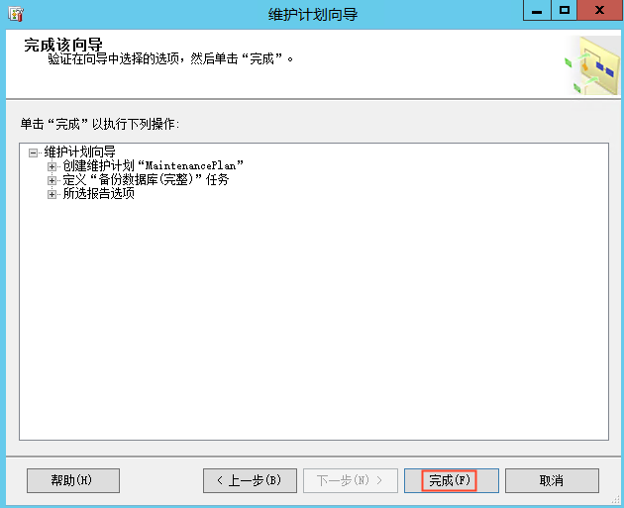Expand the 所选报告选项 node
The height and width of the screenshot is (508, 624).
coord(52,194)
